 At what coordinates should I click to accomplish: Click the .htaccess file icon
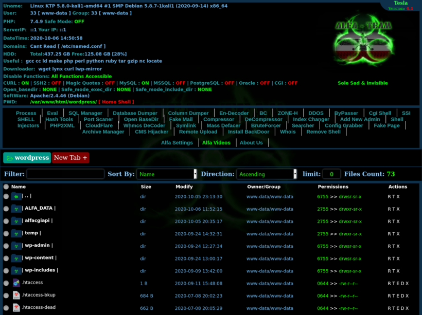click(16, 283)
